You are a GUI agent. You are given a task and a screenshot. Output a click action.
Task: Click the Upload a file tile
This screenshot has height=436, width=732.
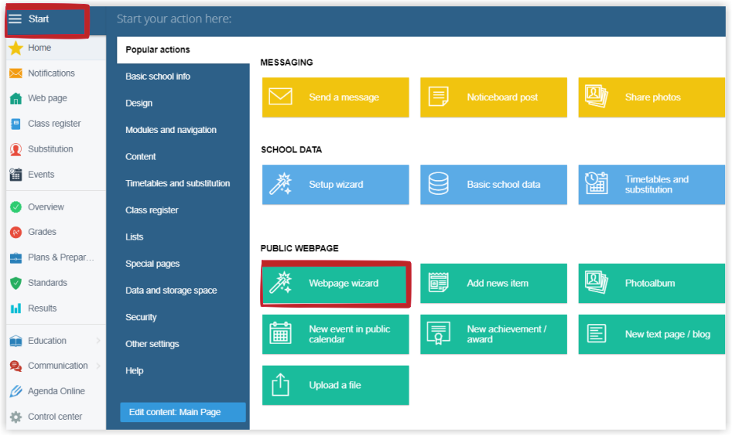[x=336, y=385]
